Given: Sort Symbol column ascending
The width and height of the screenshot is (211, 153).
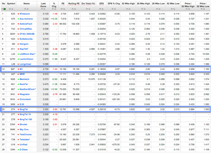Looking at the screenshot, I should [12, 9].
